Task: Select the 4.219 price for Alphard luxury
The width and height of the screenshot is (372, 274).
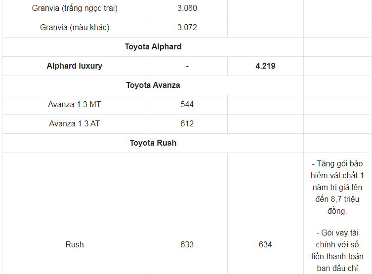Action: (265, 66)
